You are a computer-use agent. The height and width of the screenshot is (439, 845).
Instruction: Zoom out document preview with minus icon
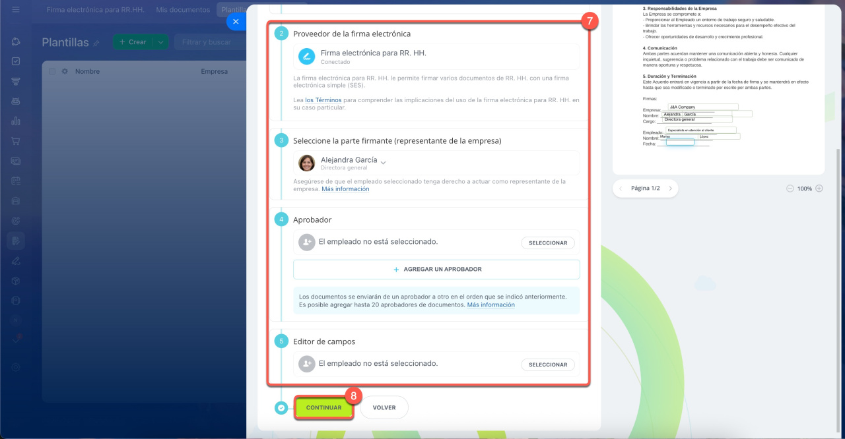pos(790,189)
